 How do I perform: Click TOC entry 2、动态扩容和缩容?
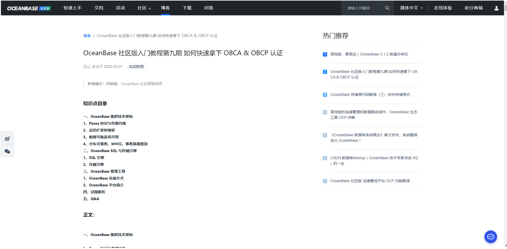tap(99, 130)
